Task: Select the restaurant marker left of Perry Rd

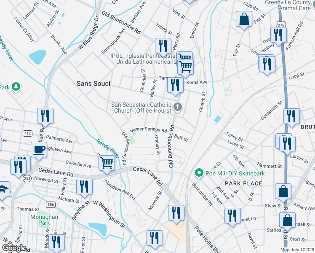Action: point(163,47)
